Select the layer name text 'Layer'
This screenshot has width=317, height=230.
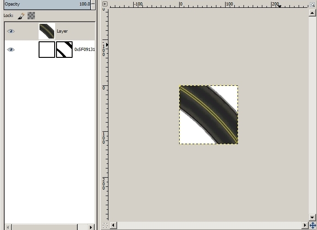click(62, 31)
